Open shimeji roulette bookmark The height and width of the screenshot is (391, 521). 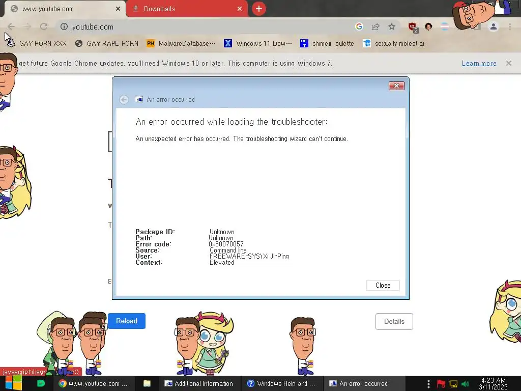[327, 43]
